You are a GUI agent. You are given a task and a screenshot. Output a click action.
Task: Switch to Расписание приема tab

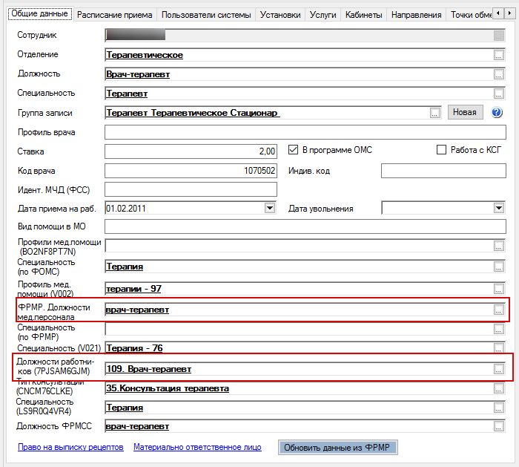[x=115, y=15]
